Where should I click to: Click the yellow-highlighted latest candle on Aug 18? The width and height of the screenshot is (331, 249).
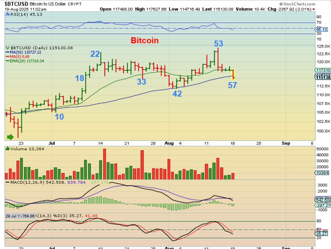click(x=233, y=74)
